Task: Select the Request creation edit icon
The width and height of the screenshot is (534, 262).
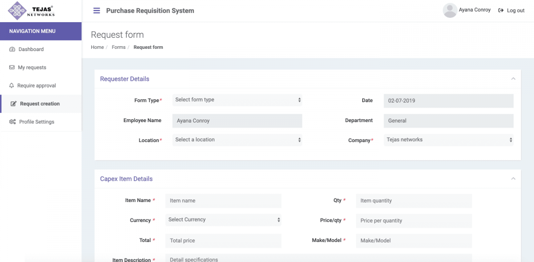Action: coord(13,103)
